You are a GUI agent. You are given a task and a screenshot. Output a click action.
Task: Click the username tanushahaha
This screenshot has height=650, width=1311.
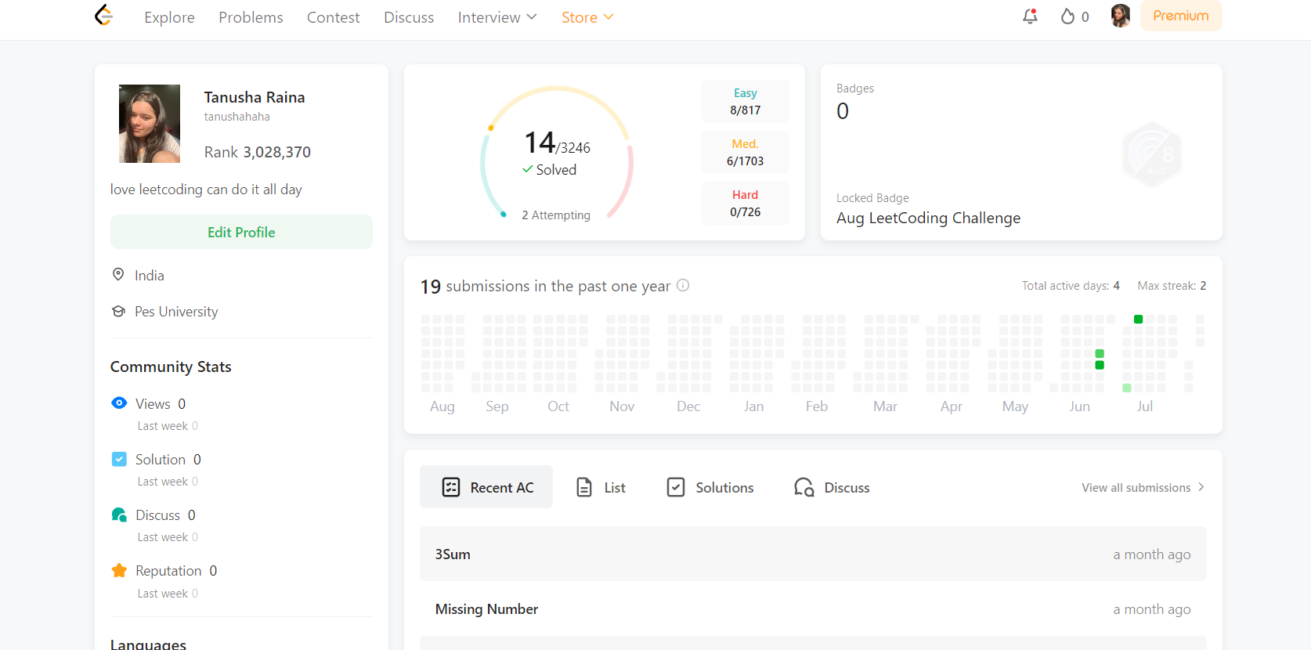click(x=237, y=117)
